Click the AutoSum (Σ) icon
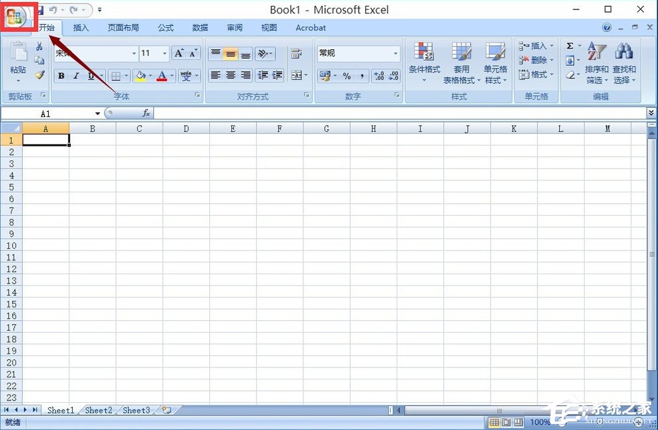 click(569, 46)
